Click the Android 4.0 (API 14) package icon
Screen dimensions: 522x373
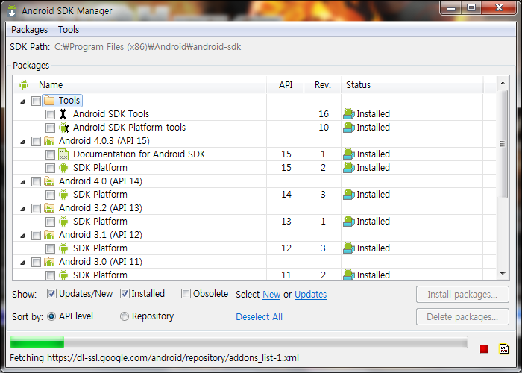tap(49, 181)
